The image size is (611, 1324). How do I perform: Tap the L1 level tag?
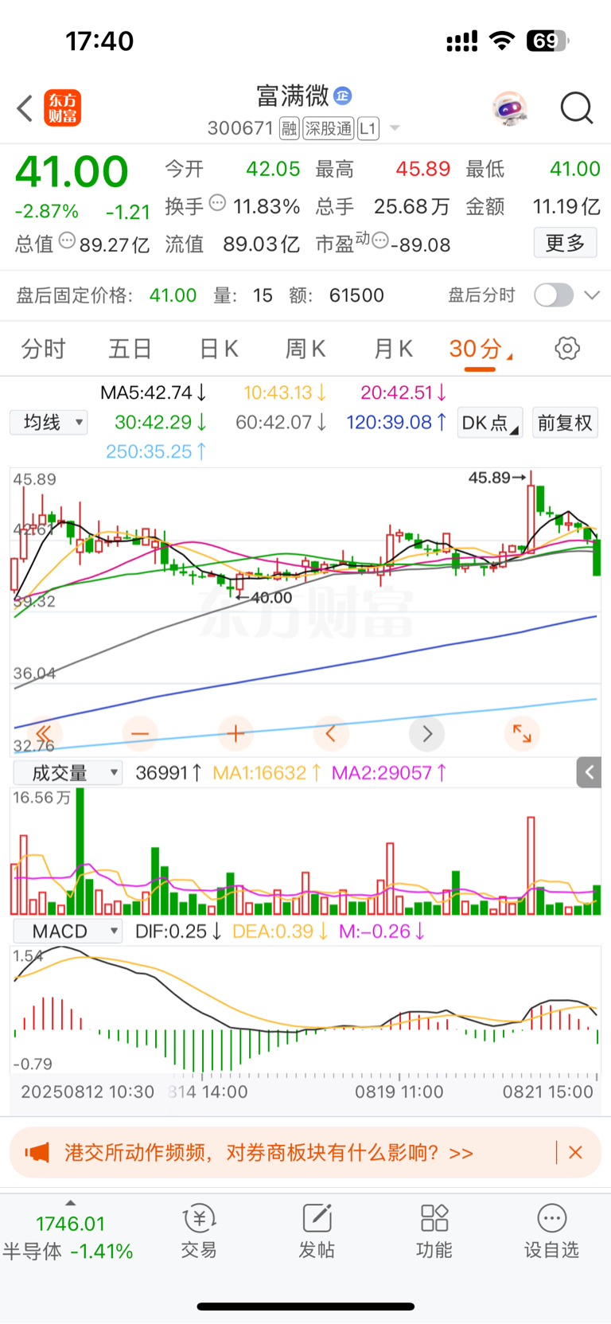point(368,129)
